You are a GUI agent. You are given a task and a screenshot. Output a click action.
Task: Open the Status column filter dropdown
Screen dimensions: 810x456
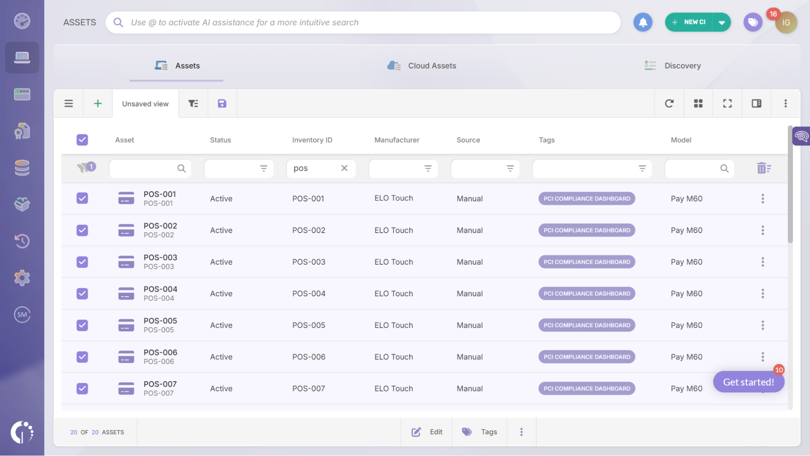[x=264, y=168]
